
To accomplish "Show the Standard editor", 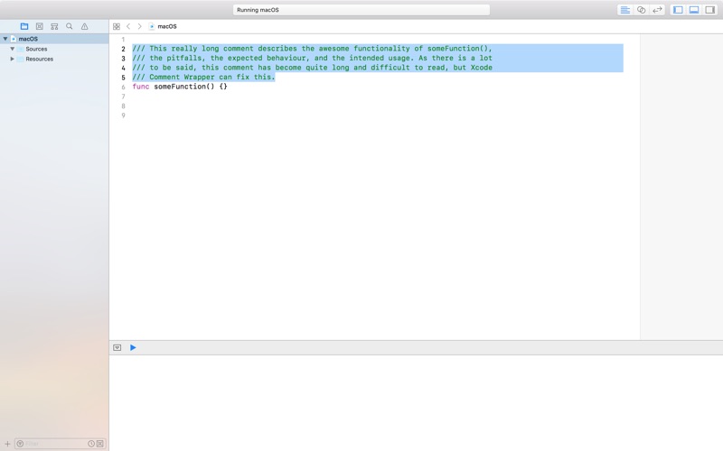I will (x=625, y=10).
